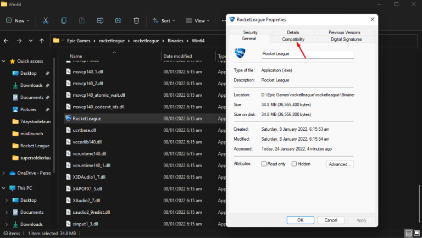Click the RocketLeague file name field
The width and height of the screenshot is (422, 238).
tap(308, 54)
